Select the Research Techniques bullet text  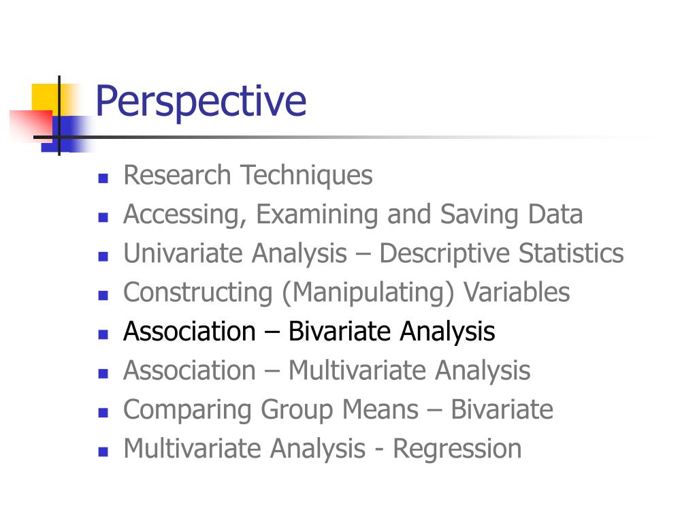tap(248, 175)
